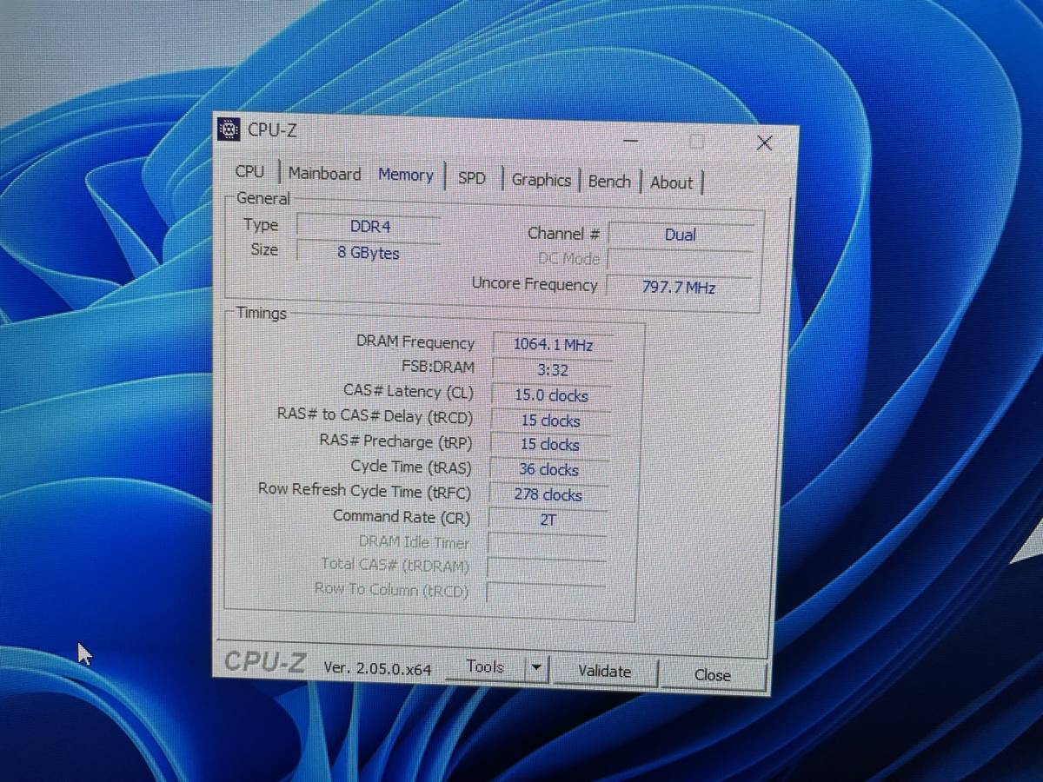
Task: Click the Dual channel field
Action: pos(681,235)
